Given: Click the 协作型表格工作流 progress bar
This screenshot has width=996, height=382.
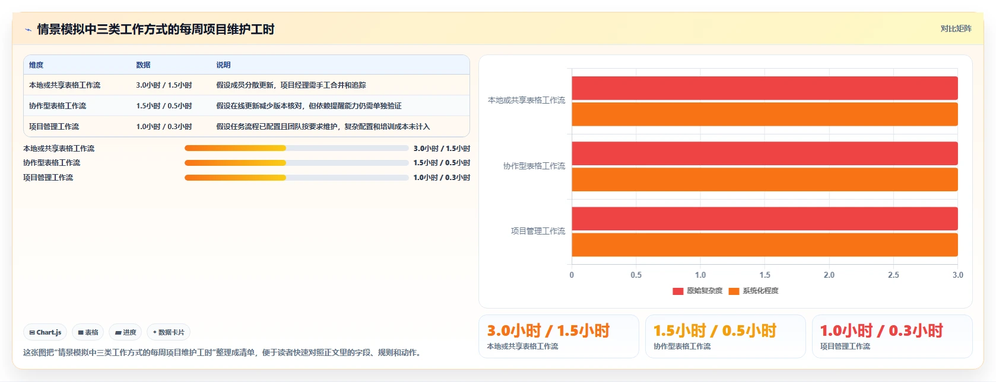Looking at the screenshot, I should coord(296,163).
